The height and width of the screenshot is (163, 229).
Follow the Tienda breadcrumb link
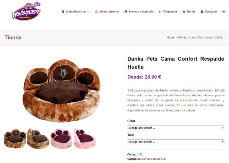[182, 37]
